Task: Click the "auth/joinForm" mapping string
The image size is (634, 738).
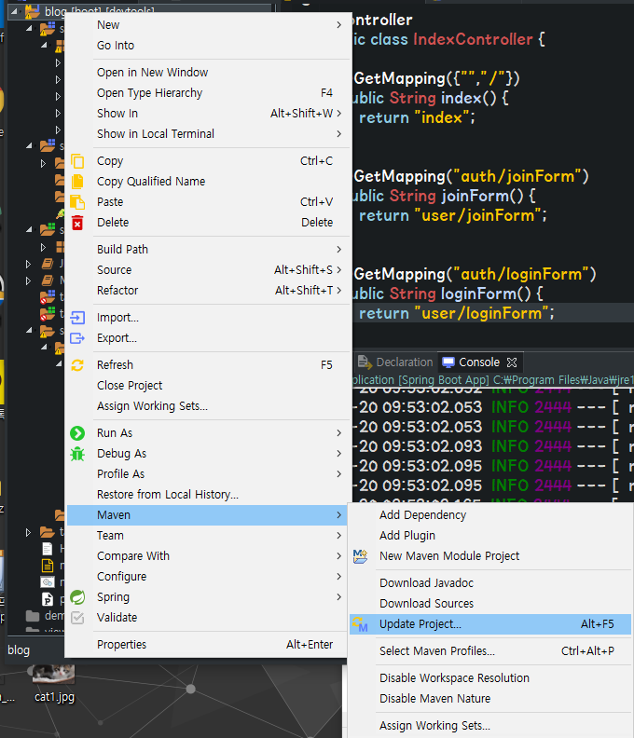Action: coord(517,176)
